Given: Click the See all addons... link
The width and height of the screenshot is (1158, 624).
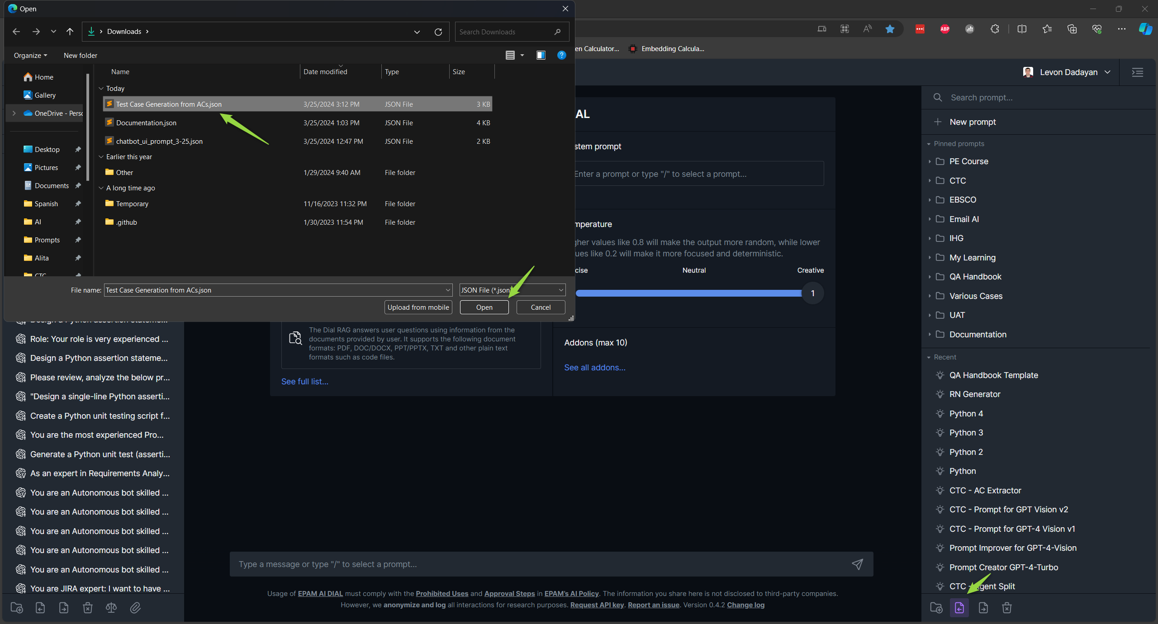Looking at the screenshot, I should point(595,367).
